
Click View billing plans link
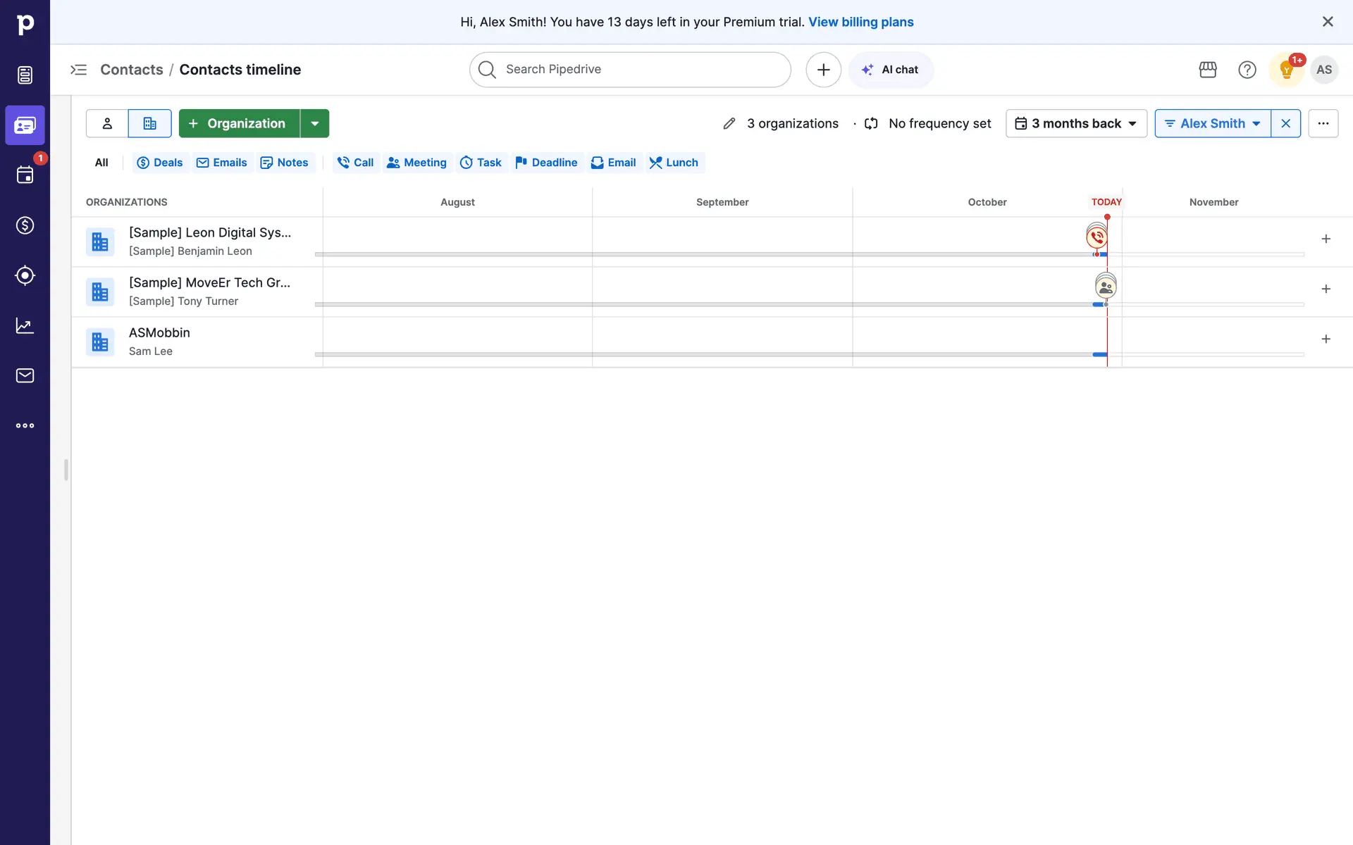pos(860,22)
